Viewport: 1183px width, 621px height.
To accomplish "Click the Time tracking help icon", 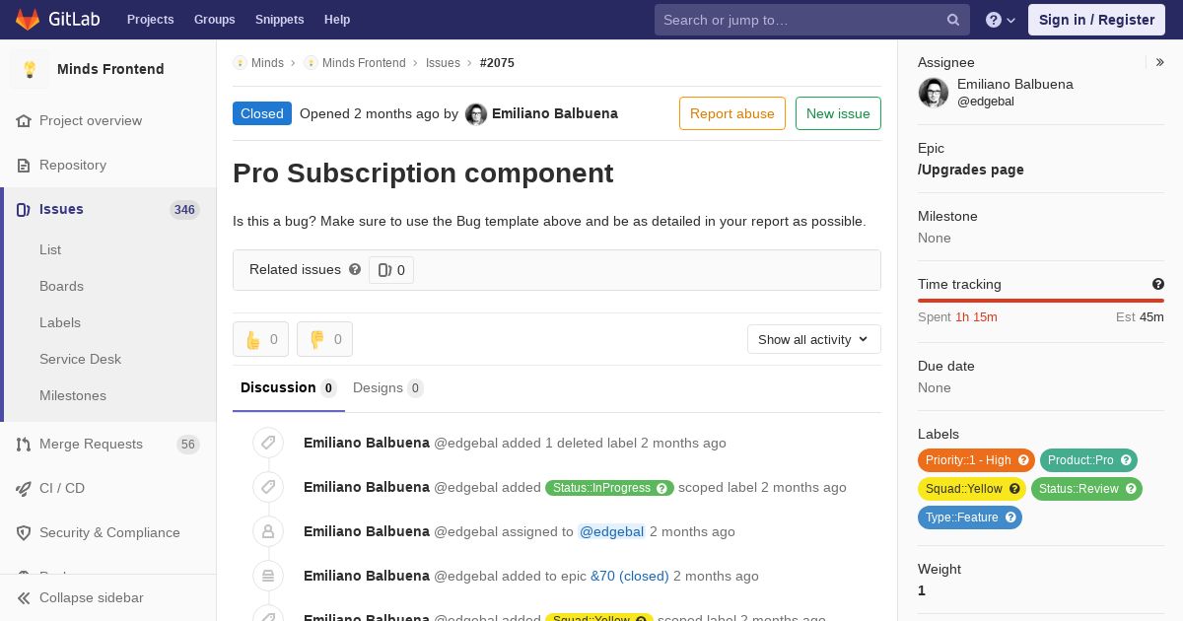I will pyautogui.click(x=1158, y=284).
